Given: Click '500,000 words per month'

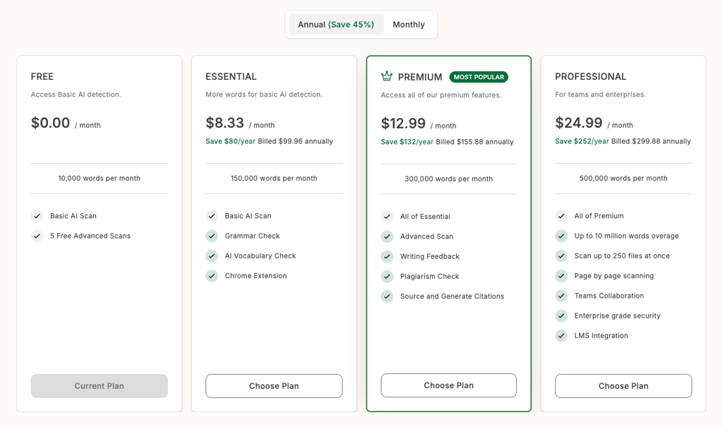Looking at the screenshot, I should pyautogui.click(x=623, y=179).
